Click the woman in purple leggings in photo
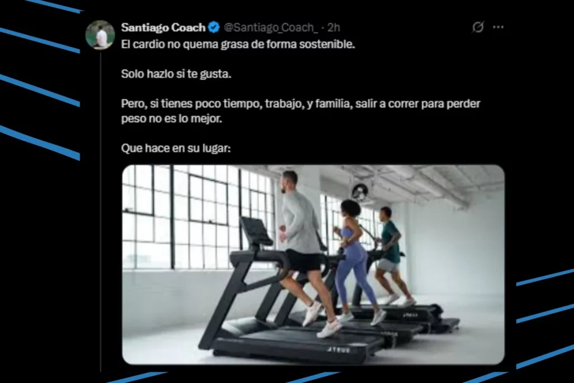This screenshot has width=574, height=383. pyautogui.click(x=354, y=256)
